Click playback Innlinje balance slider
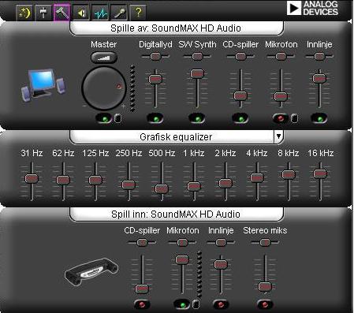 pyautogui.click(x=319, y=56)
